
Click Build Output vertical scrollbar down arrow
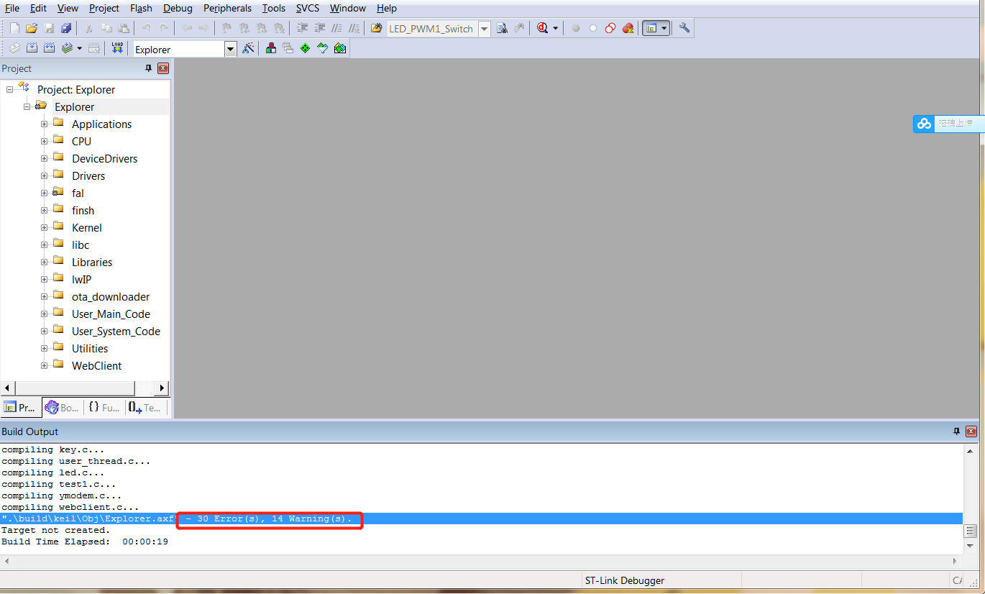point(970,547)
